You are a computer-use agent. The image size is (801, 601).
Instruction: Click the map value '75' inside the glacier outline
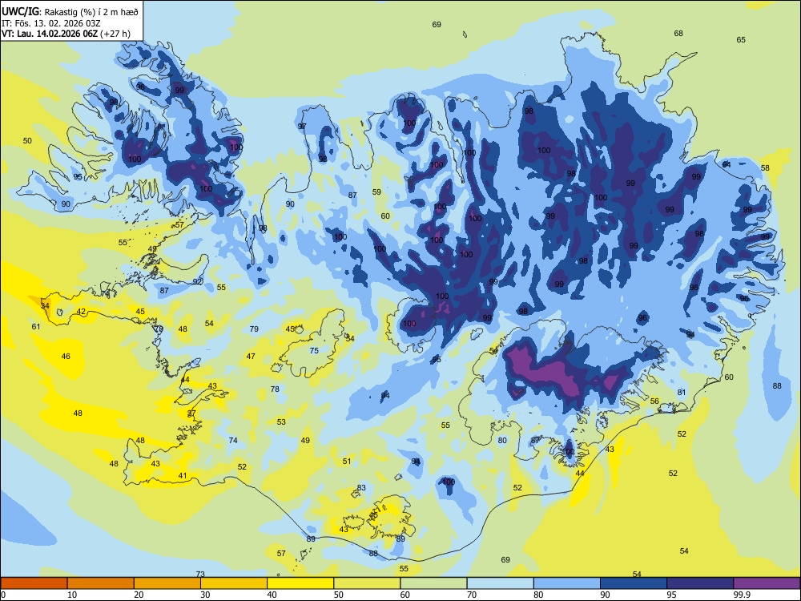click(314, 350)
